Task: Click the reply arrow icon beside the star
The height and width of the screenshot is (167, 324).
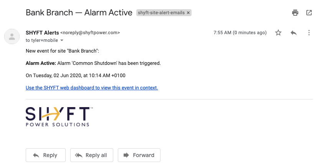Action: [294, 33]
